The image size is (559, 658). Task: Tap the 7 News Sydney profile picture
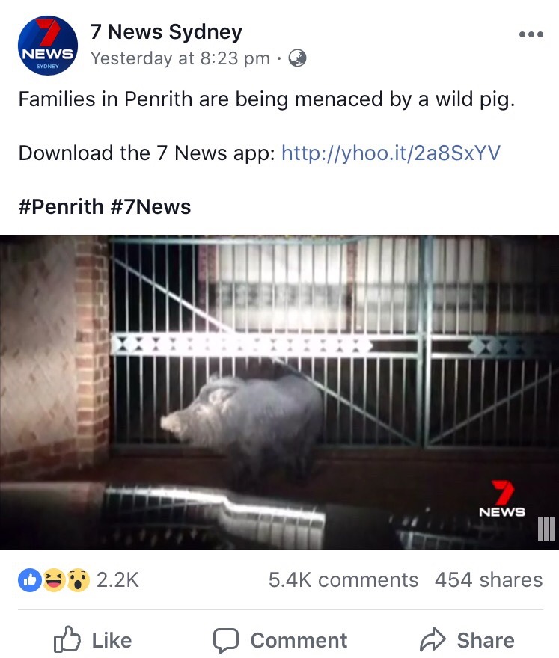click(47, 46)
